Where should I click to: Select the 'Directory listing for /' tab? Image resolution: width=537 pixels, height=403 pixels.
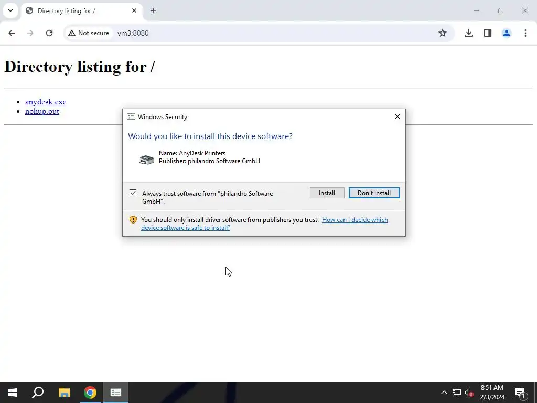pos(81,10)
